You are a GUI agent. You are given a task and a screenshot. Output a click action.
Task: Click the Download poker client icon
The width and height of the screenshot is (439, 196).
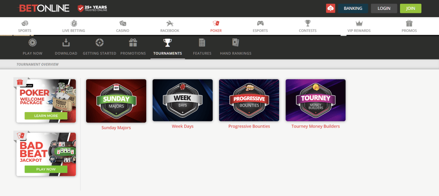tap(66, 42)
